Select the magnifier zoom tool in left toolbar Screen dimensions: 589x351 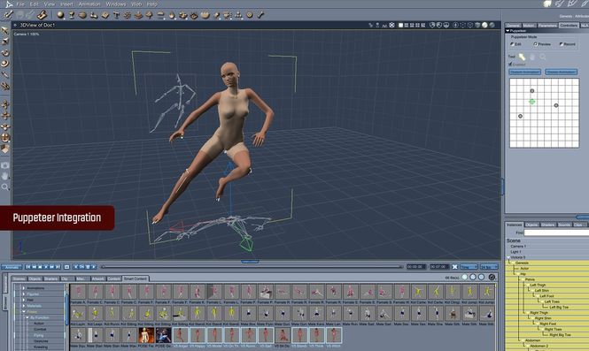5,187
